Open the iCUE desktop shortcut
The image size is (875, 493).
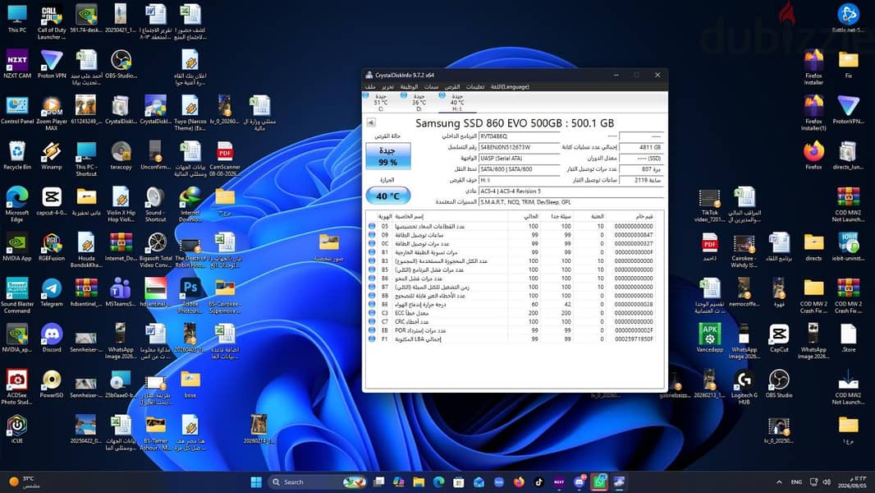[x=16, y=430]
